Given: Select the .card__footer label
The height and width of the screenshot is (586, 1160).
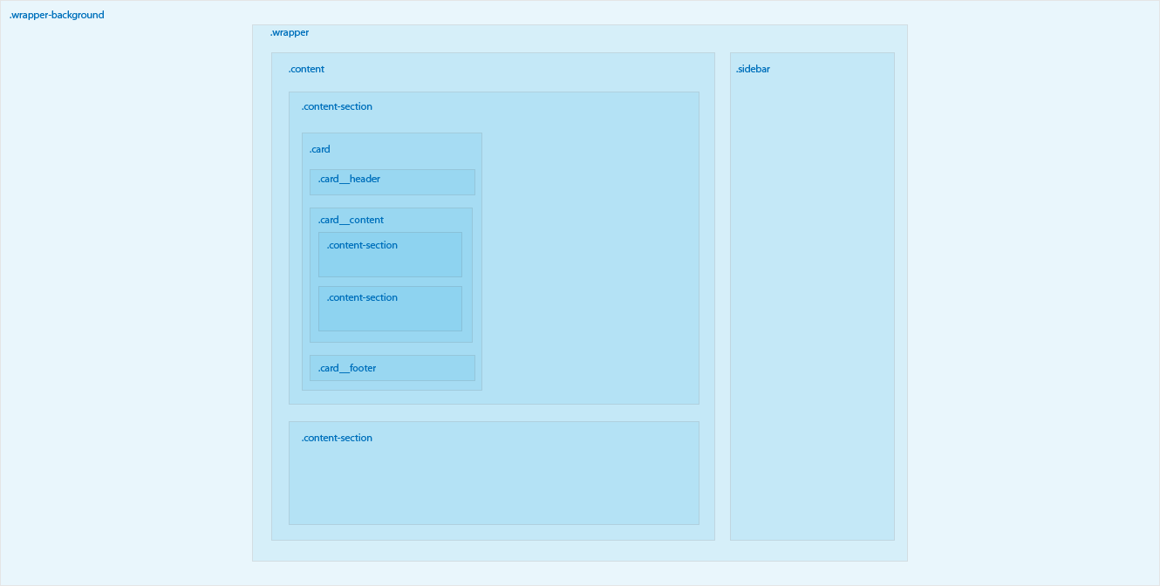Looking at the screenshot, I should 347,368.
